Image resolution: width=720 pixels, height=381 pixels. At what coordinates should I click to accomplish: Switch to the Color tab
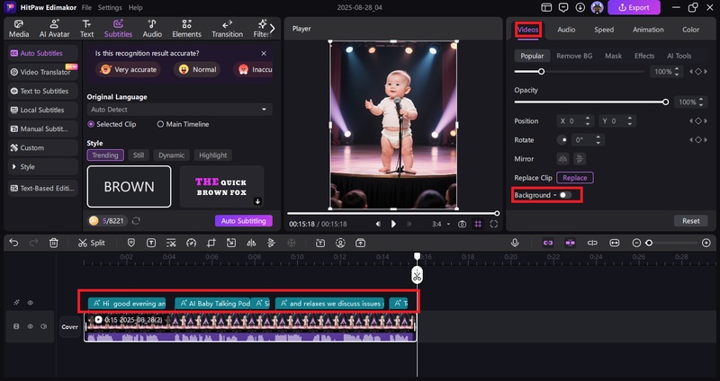(x=690, y=30)
